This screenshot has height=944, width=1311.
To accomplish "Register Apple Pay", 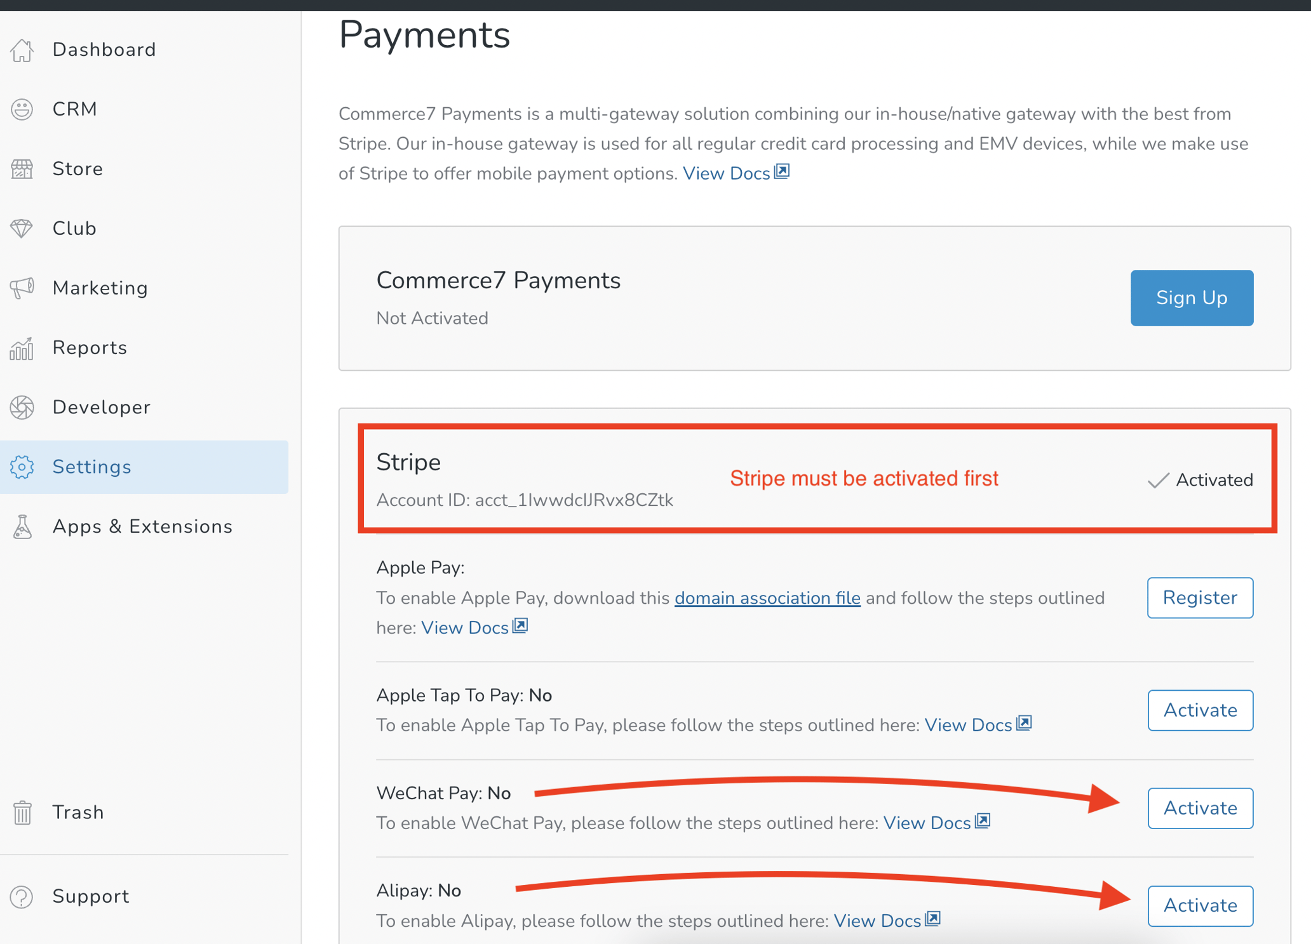I will tap(1199, 597).
